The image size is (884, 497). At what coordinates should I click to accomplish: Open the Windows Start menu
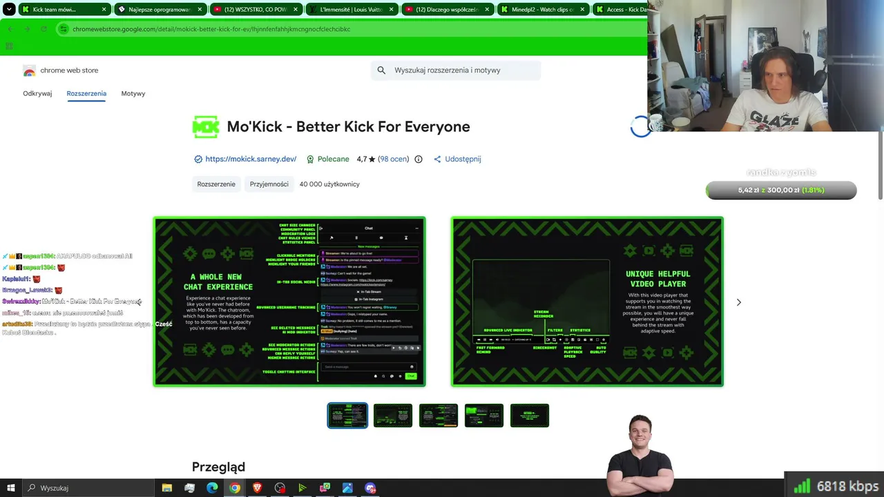click(10, 488)
